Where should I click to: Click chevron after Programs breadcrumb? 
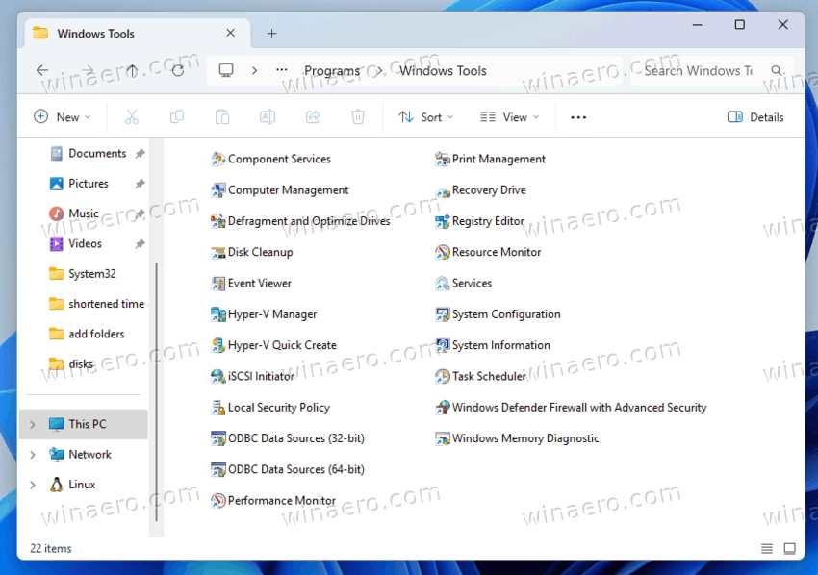pyautogui.click(x=379, y=70)
